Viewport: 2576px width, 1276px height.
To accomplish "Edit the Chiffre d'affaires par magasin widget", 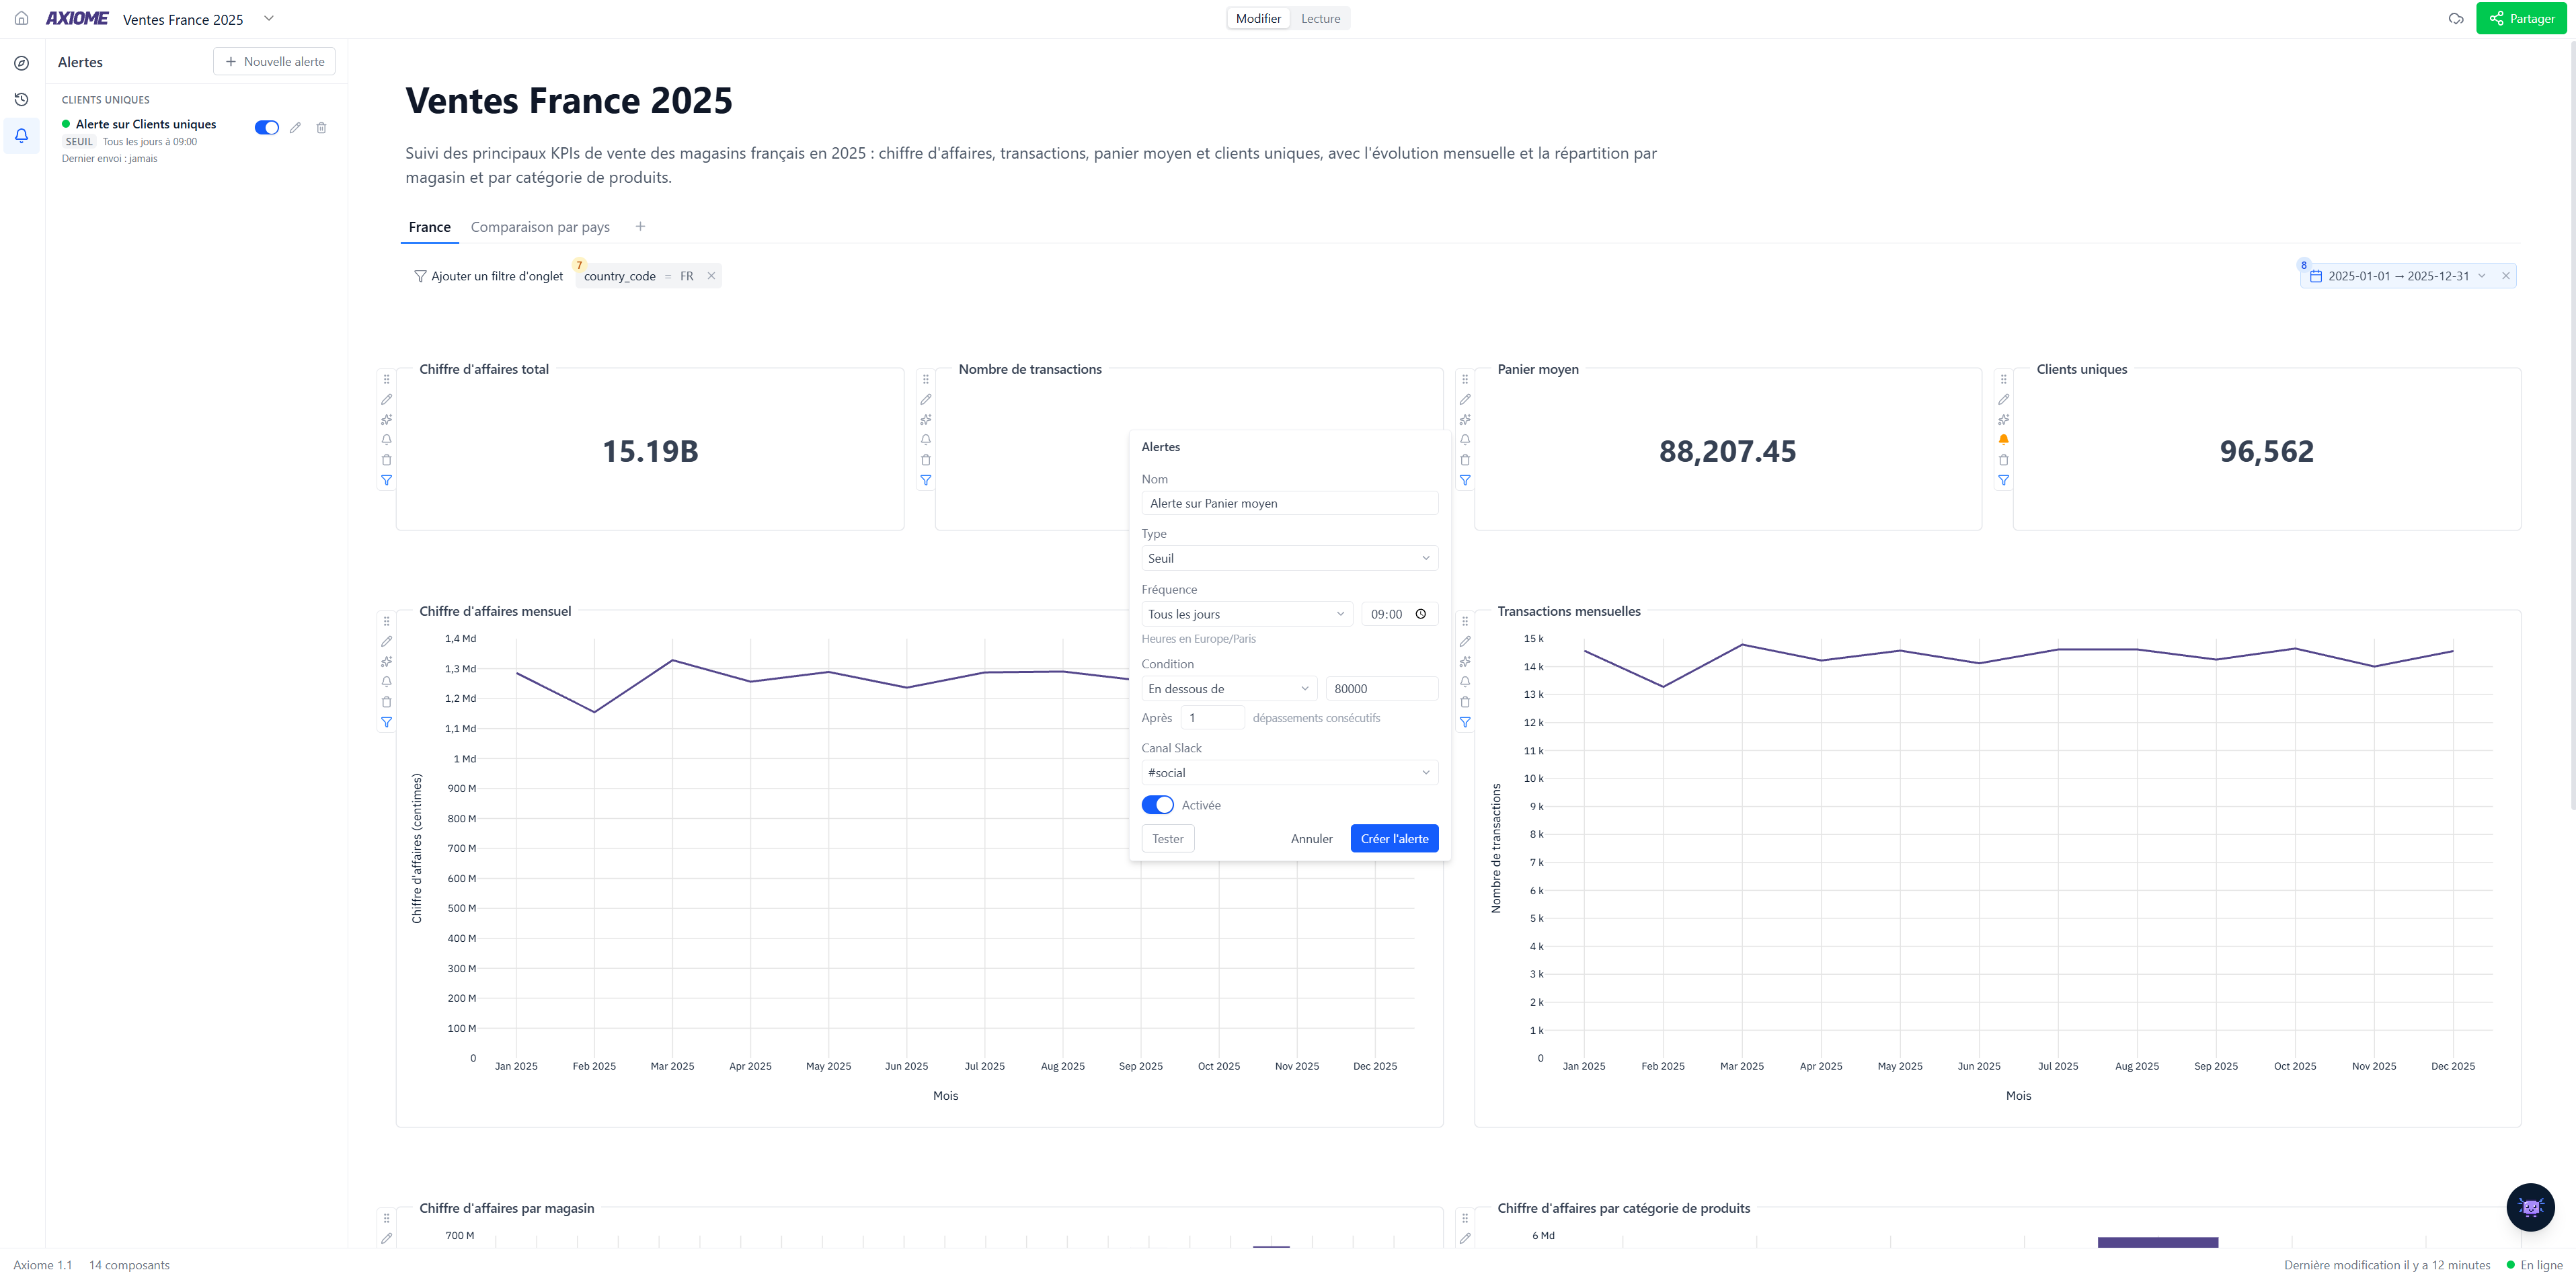I will (386, 1238).
